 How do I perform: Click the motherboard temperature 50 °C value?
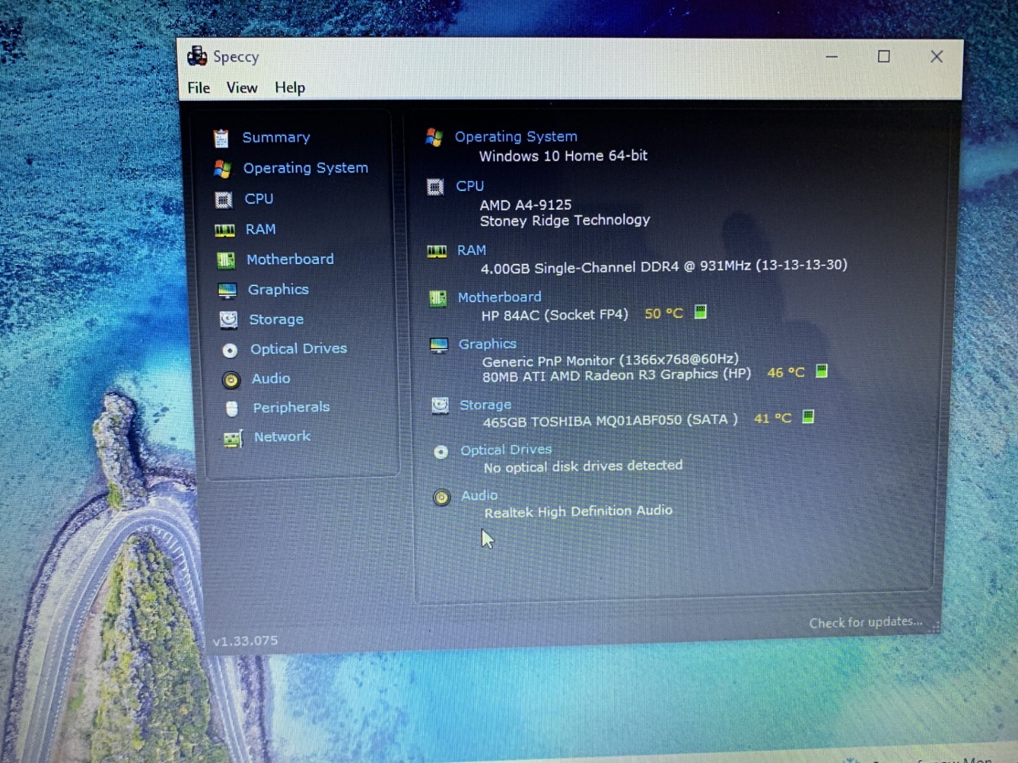click(x=664, y=313)
